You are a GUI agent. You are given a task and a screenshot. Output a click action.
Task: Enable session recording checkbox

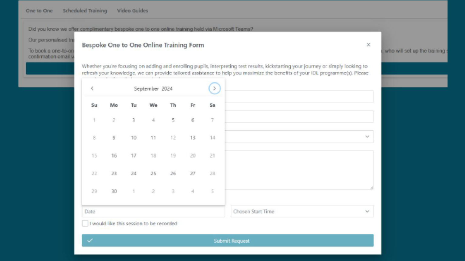(x=85, y=224)
